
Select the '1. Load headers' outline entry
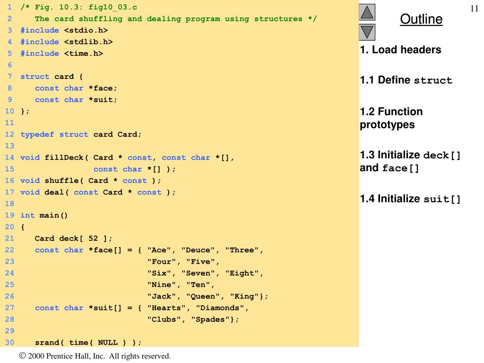(x=401, y=50)
